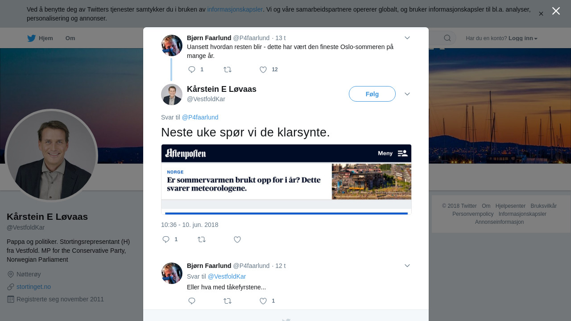
Task: Like Kårstein's main tweet
Action: pos(237,239)
